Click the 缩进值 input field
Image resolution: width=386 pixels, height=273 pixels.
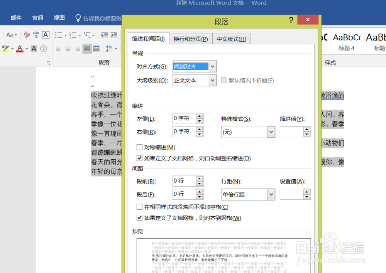tap(291, 132)
